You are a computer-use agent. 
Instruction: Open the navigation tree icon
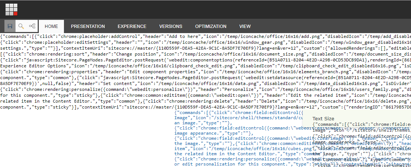point(32,26)
